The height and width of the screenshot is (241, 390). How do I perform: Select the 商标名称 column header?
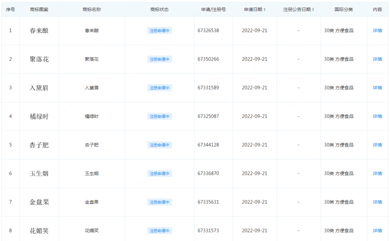pyautogui.click(x=92, y=9)
